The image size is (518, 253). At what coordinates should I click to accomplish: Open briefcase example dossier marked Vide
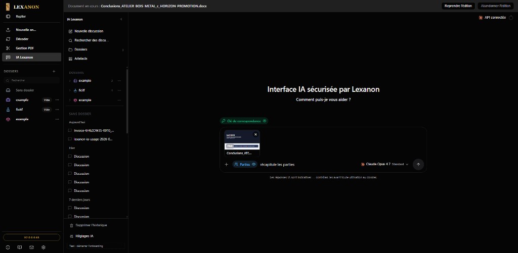pyautogui.click(x=22, y=100)
